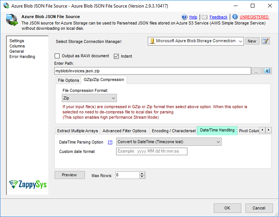Open DateTime Parsing Option dropdown
The image size is (279, 217).
(169, 142)
